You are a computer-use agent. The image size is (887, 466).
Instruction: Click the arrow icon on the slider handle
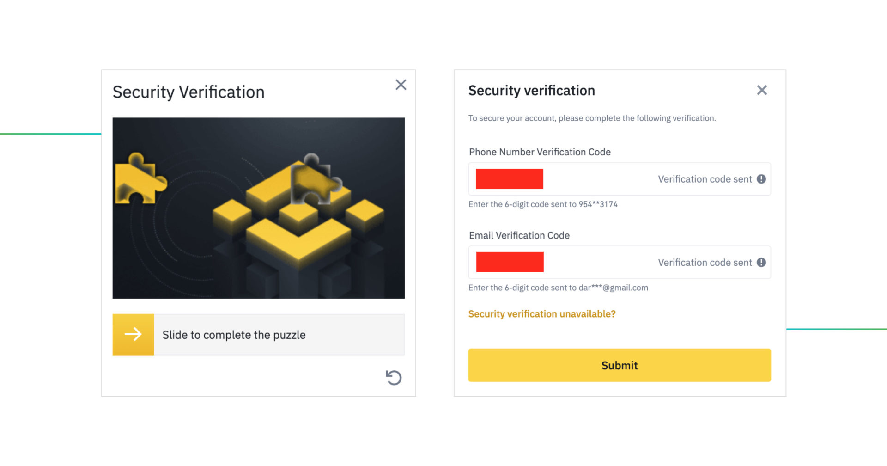point(133,334)
